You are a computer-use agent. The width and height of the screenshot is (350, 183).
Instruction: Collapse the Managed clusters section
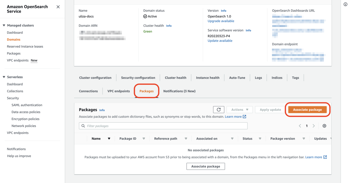click(4, 25)
